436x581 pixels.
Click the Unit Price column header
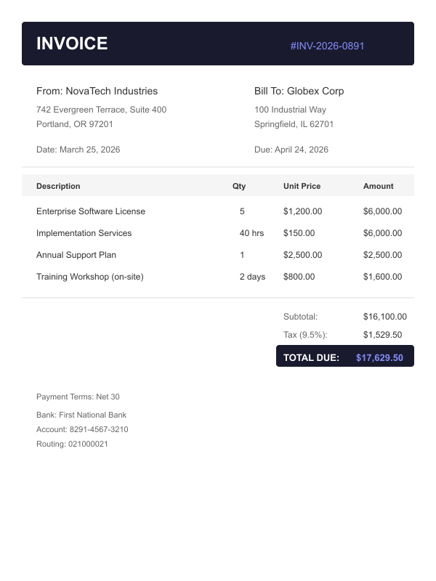click(302, 186)
